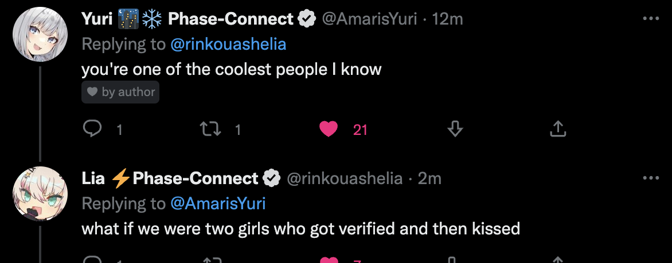Click the verified badge next to Yuri's name
The image size is (672, 263).
tap(307, 19)
